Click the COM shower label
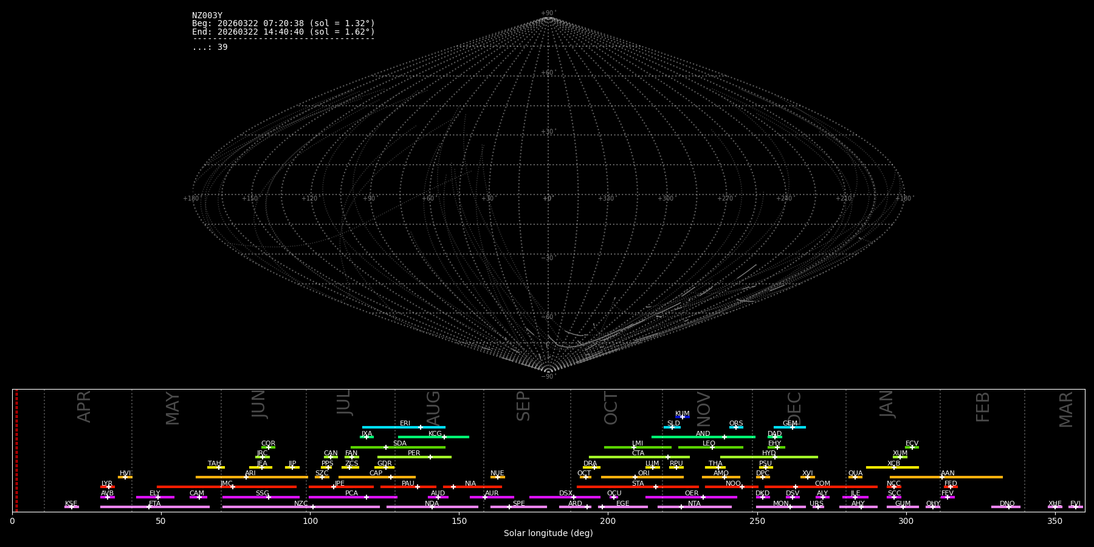 822,484
